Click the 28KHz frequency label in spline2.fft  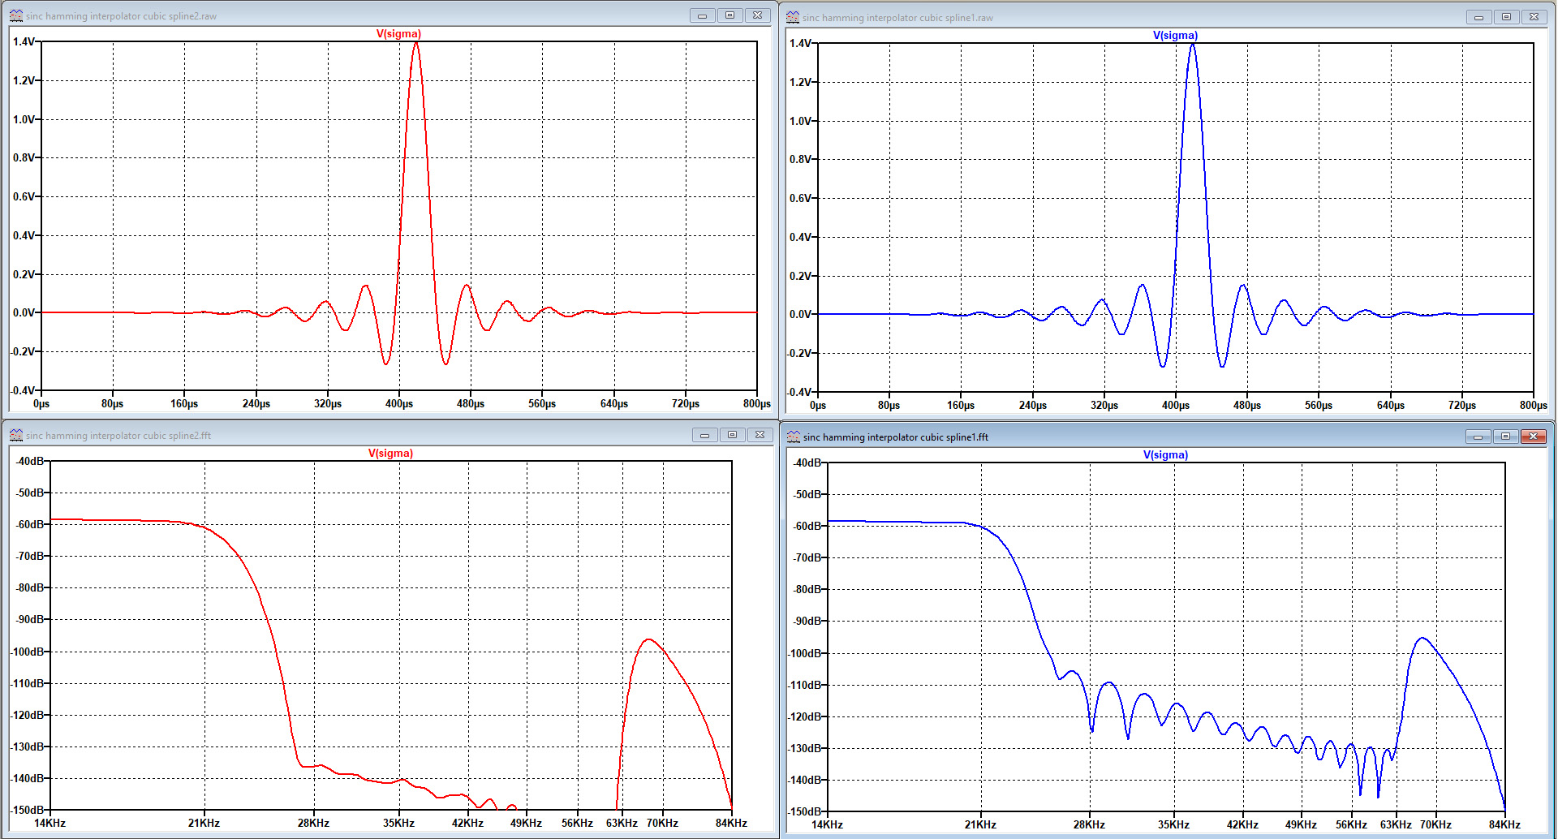(313, 823)
